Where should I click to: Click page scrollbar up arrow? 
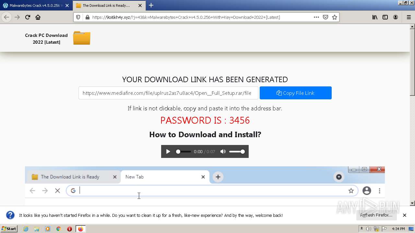tap(412, 27)
